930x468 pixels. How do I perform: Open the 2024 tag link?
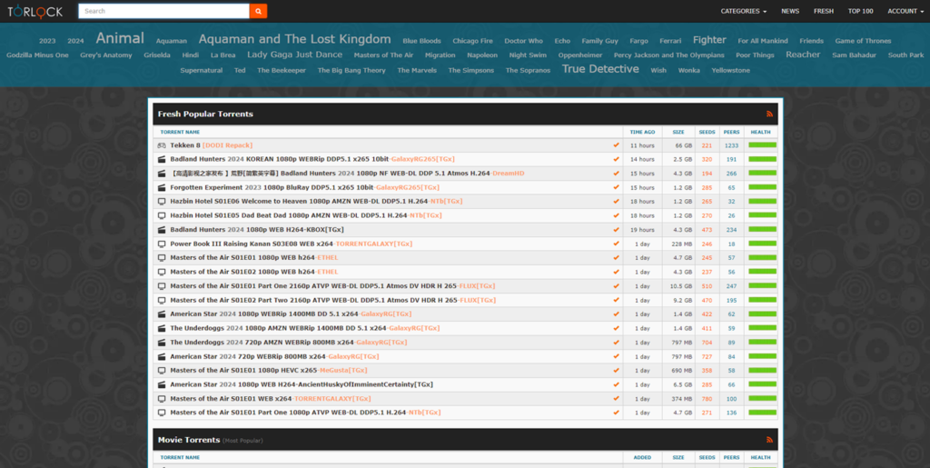(x=76, y=41)
